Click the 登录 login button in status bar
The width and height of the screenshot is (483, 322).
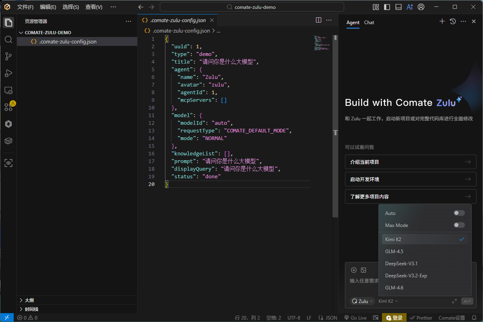(394, 318)
